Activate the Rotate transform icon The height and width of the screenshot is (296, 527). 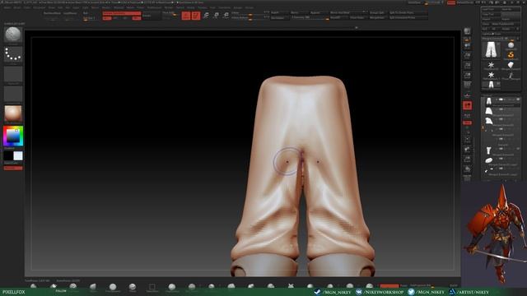click(x=226, y=16)
